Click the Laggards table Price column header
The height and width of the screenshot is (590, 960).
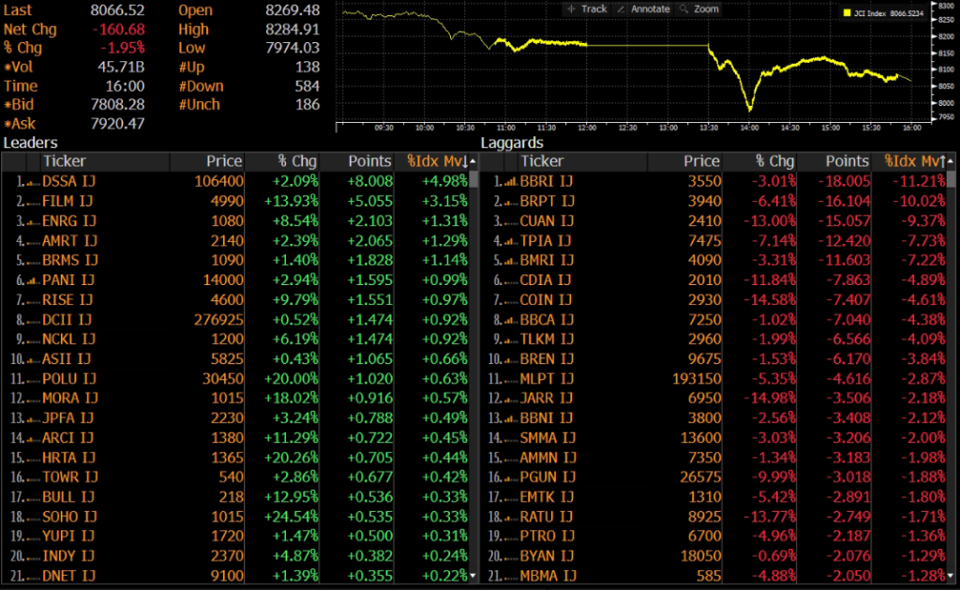pos(701,161)
